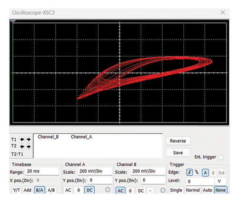
Task: Select falling edge trigger icon
Action: click(197, 172)
